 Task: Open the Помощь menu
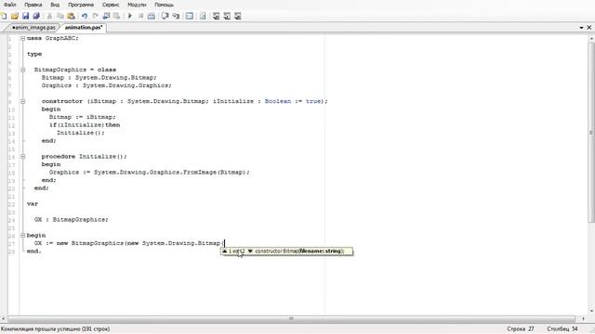[165, 5]
